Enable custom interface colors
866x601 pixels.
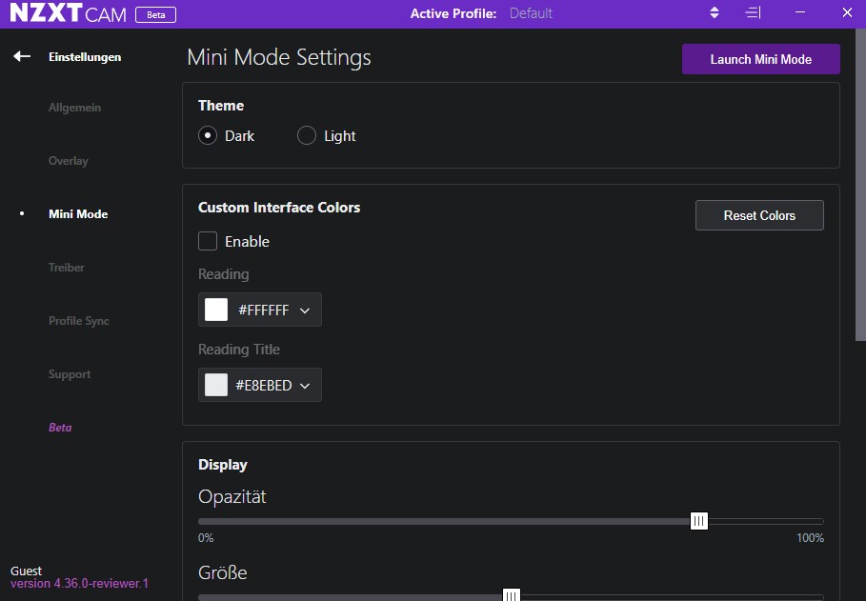(x=207, y=241)
